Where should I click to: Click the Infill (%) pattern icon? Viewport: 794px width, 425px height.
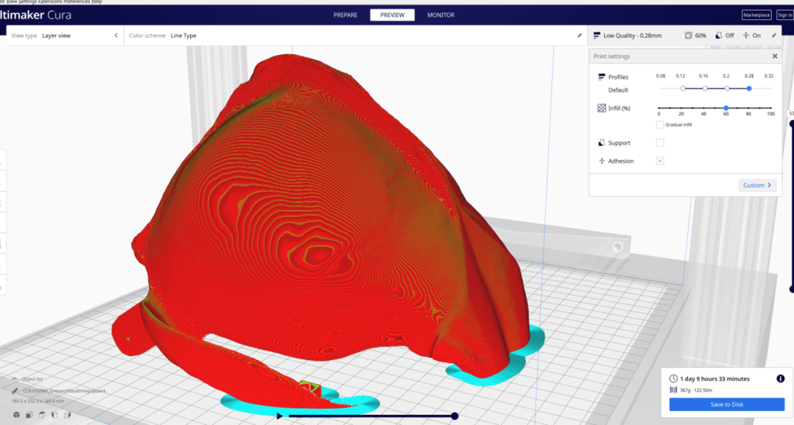pyautogui.click(x=602, y=108)
